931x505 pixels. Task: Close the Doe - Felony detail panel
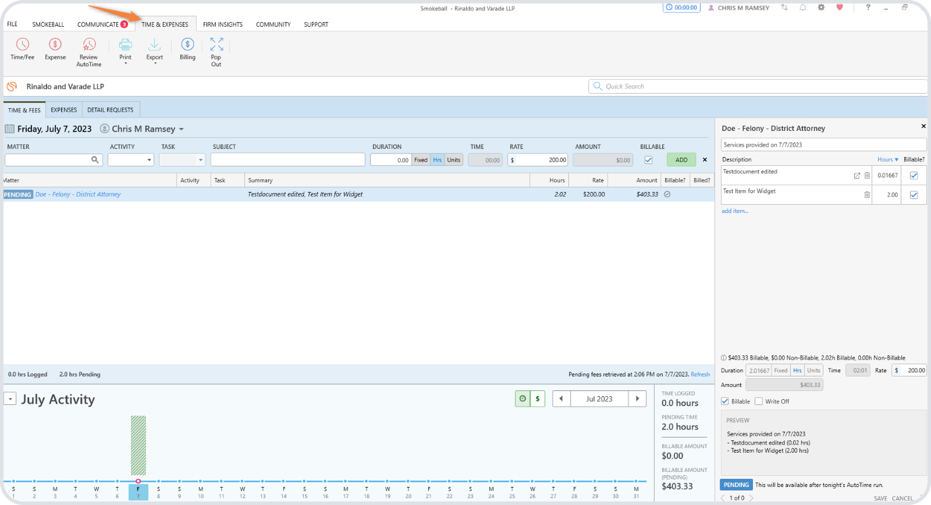click(x=923, y=126)
